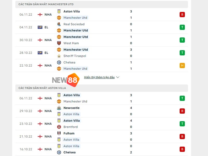Click the Brentford club crest icon
The width and height of the screenshot is (208, 156).
coord(59,127)
